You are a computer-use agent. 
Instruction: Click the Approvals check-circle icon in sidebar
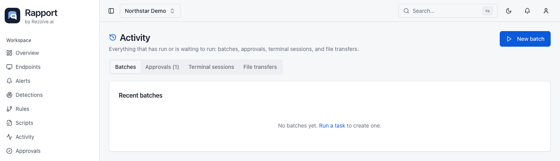[x=9, y=151]
